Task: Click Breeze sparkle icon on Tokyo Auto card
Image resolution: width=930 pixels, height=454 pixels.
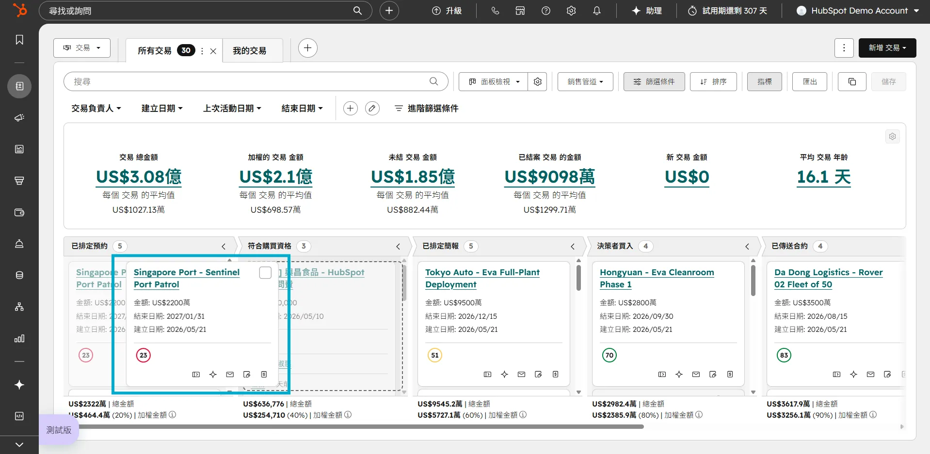Action: [x=504, y=375]
